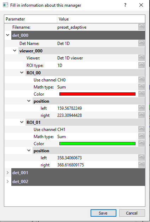Close the dialog window

coord(141,5)
